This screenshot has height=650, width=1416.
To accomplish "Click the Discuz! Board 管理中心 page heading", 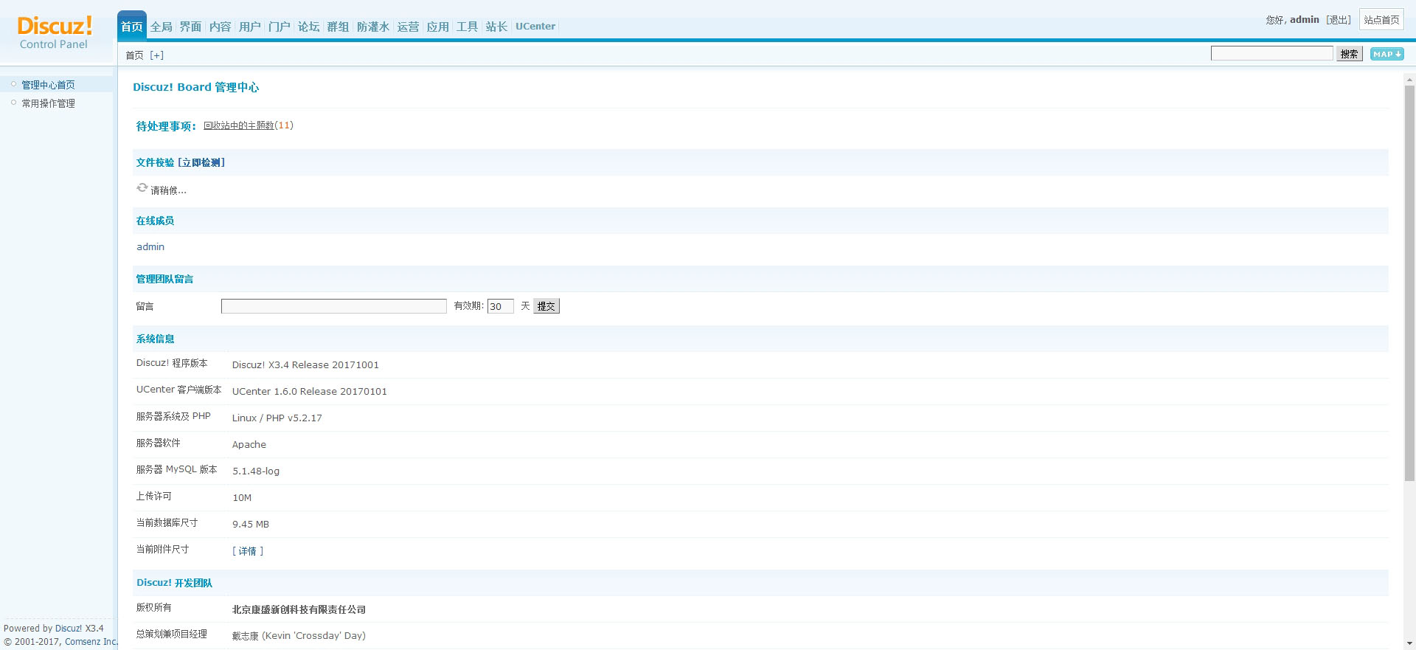I will pos(195,87).
